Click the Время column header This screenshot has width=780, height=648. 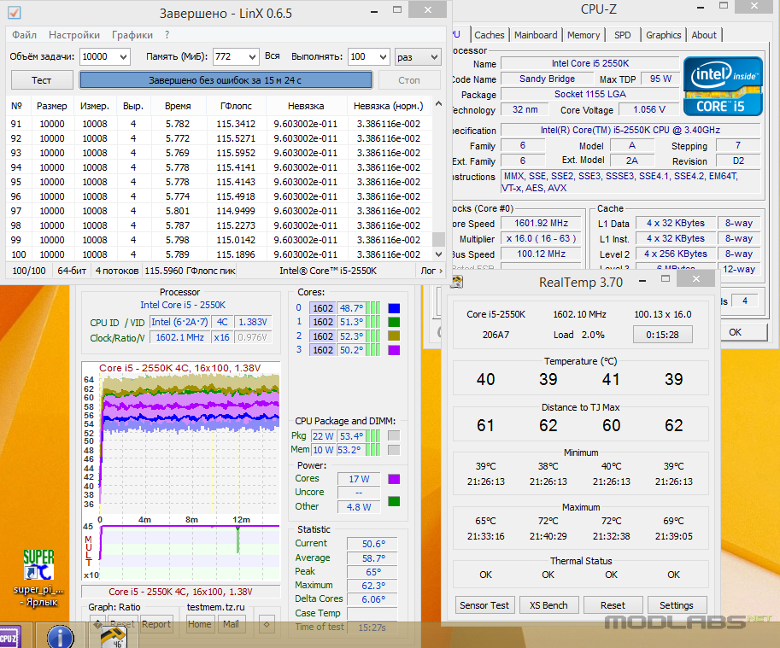178,106
